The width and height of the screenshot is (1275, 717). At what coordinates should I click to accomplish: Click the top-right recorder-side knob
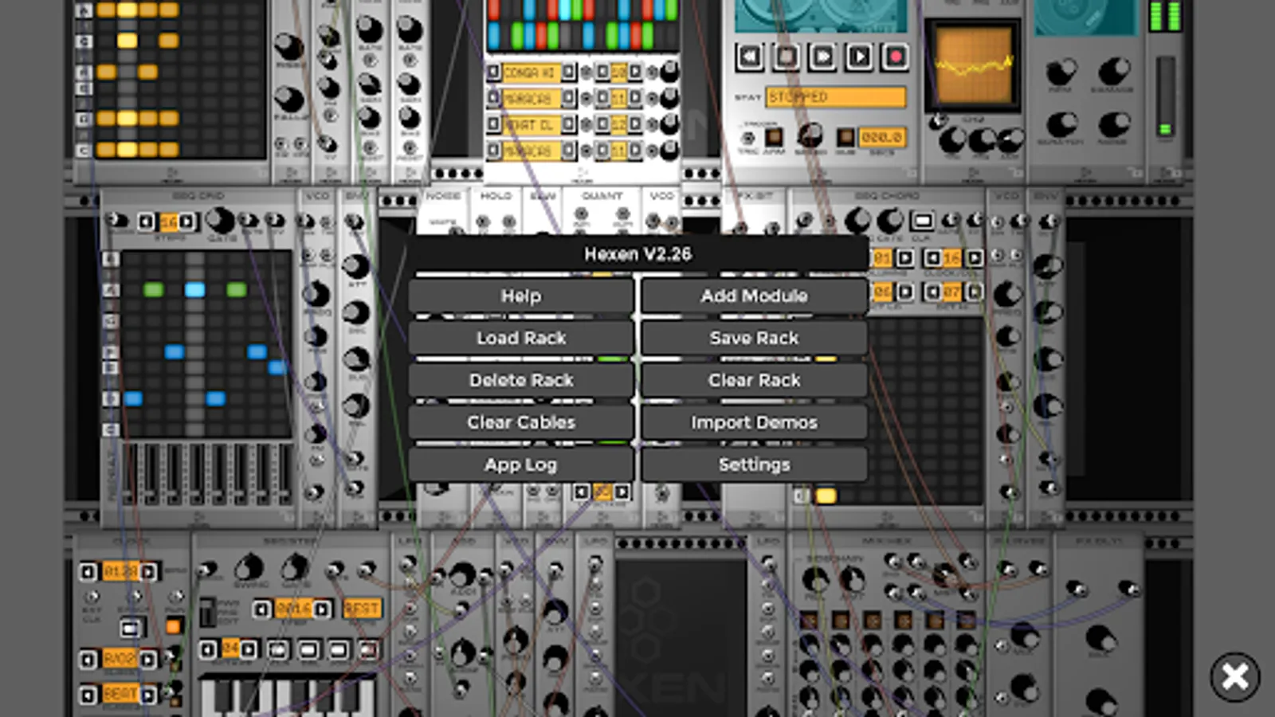coord(1113,72)
